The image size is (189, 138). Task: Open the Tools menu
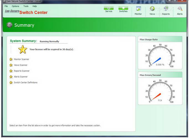26,6
